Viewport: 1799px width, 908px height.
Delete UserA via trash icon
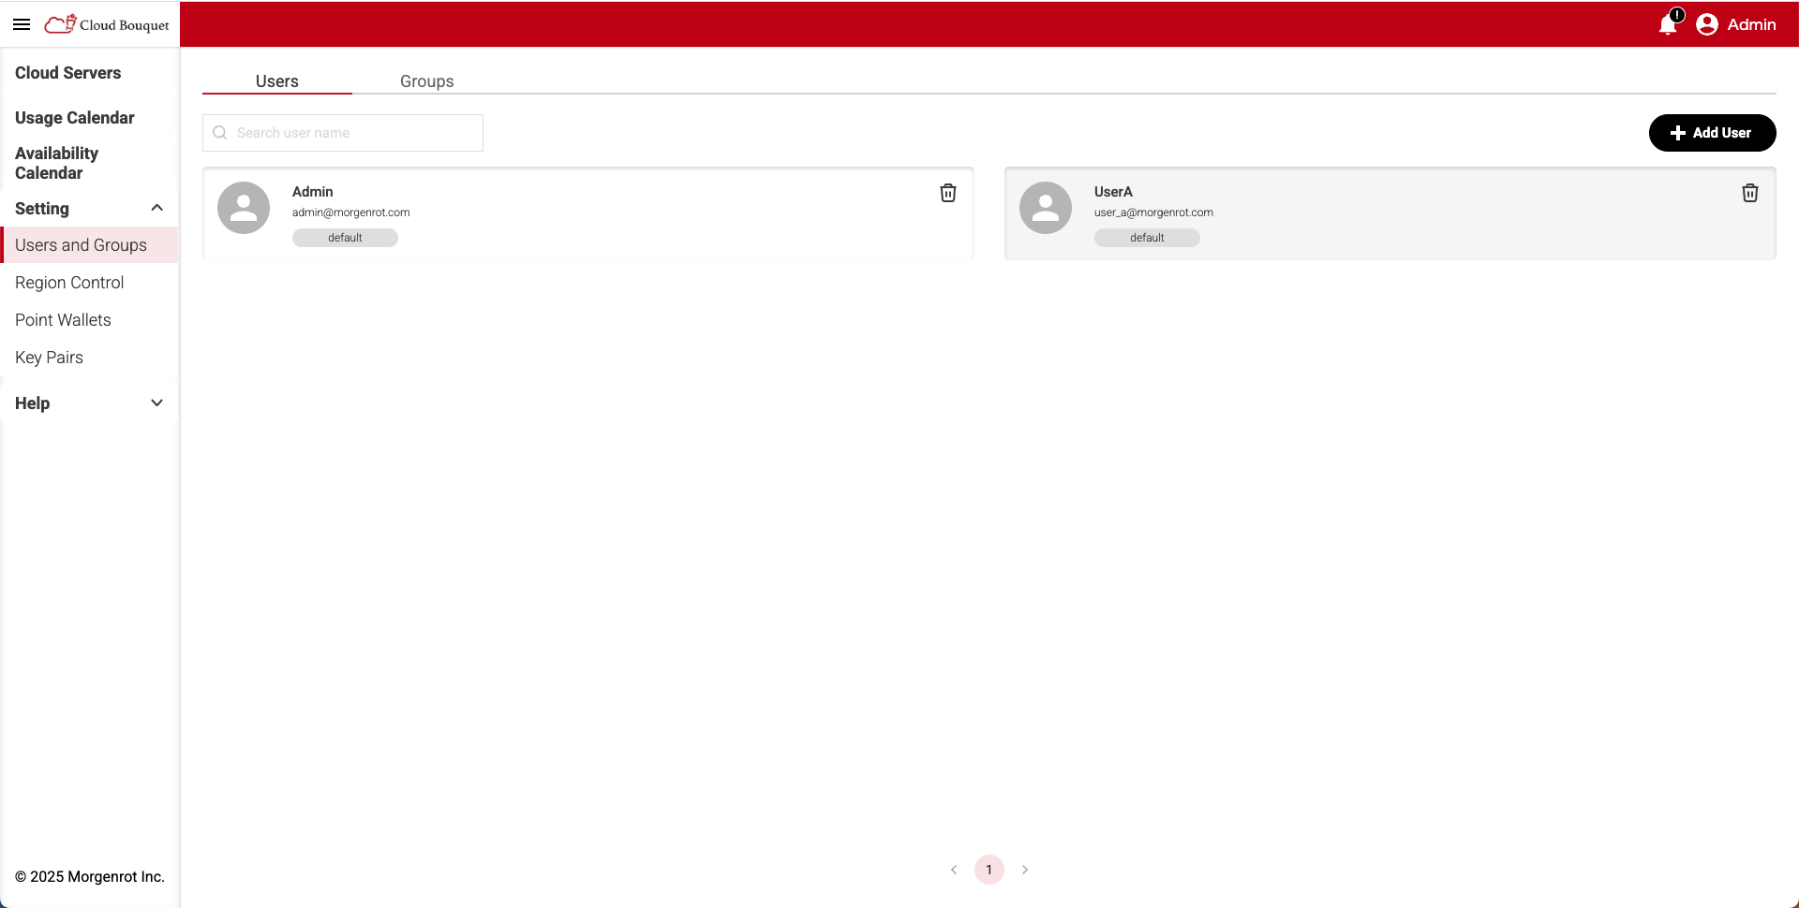coord(1750,193)
